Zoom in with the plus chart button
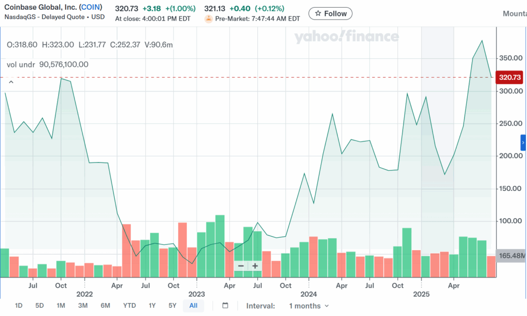The image size is (527, 316). (x=255, y=266)
